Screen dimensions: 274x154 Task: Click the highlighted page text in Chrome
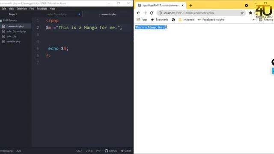tap(151, 27)
